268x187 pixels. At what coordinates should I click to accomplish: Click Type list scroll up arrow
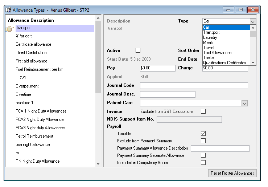click(253, 28)
